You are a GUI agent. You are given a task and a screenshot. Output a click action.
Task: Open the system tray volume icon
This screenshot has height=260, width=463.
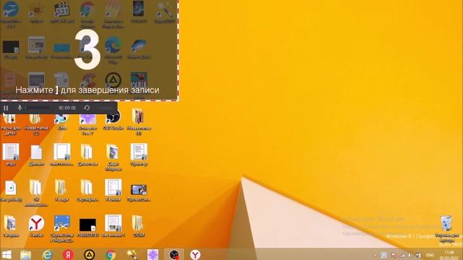pyautogui.click(x=410, y=255)
